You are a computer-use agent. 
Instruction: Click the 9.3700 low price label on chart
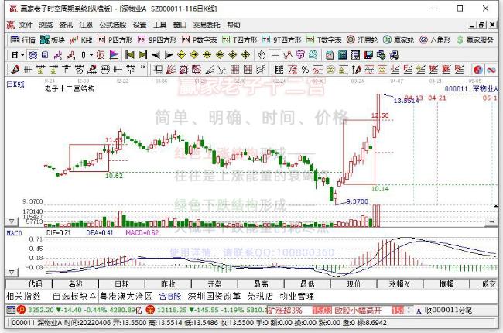coord(357,201)
